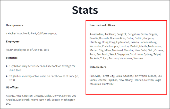Click the Headquarters heading

click(x=14, y=25)
